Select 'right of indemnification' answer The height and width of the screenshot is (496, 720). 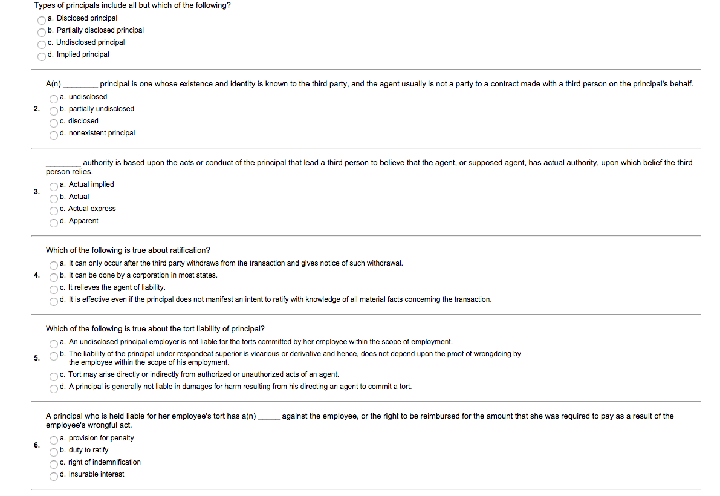click(x=54, y=464)
